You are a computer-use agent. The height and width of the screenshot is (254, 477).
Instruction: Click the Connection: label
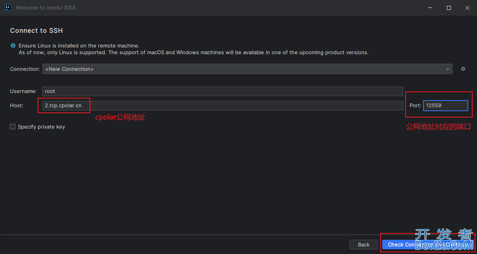pyautogui.click(x=25, y=69)
